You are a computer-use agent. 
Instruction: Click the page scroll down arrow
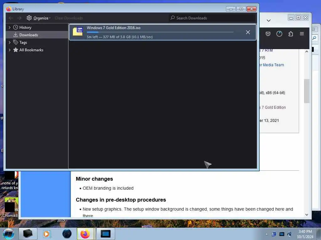point(307,214)
